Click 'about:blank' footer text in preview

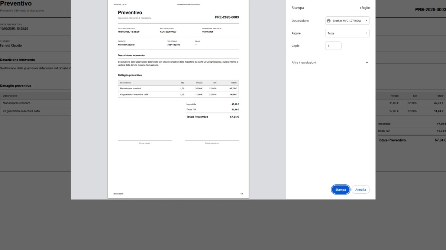pyautogui.click(x=118, y=194)
